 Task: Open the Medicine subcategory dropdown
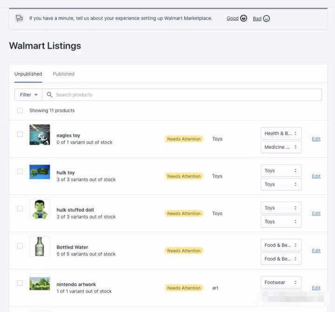281,147
